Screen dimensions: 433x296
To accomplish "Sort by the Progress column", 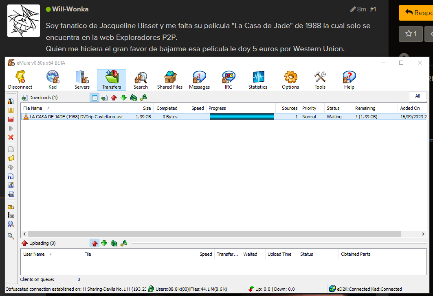I will tap(241, 108).
